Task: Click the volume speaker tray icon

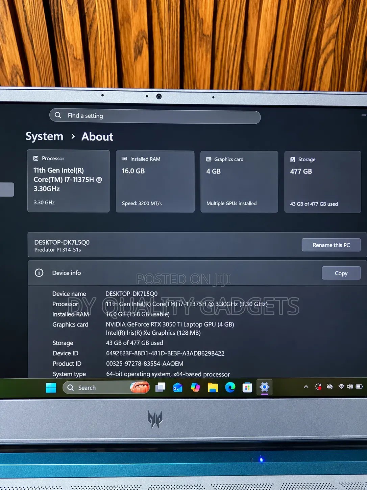Action: [350, 386]
